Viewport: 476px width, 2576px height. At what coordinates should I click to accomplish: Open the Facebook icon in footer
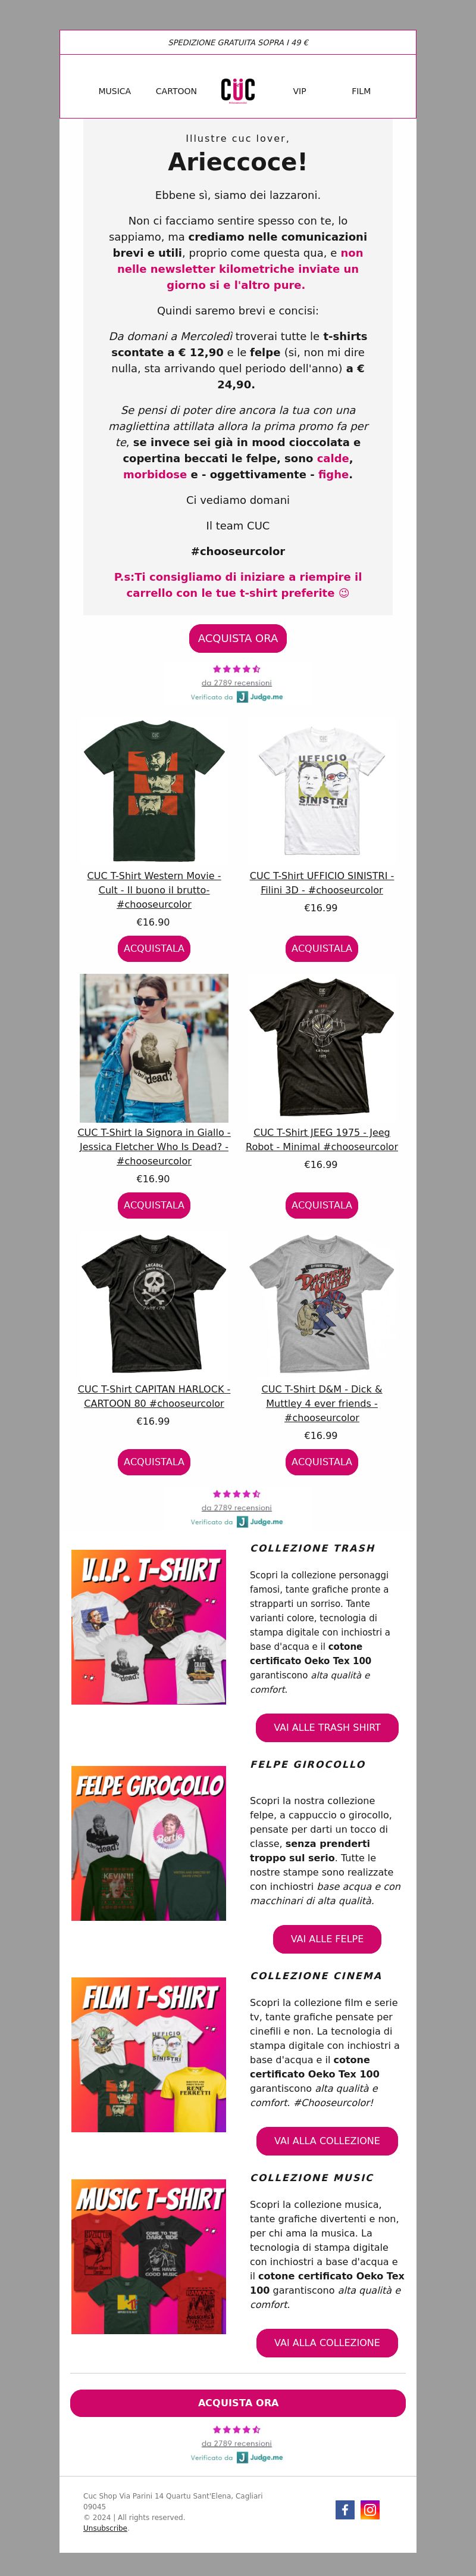(x=345, y=2509)
